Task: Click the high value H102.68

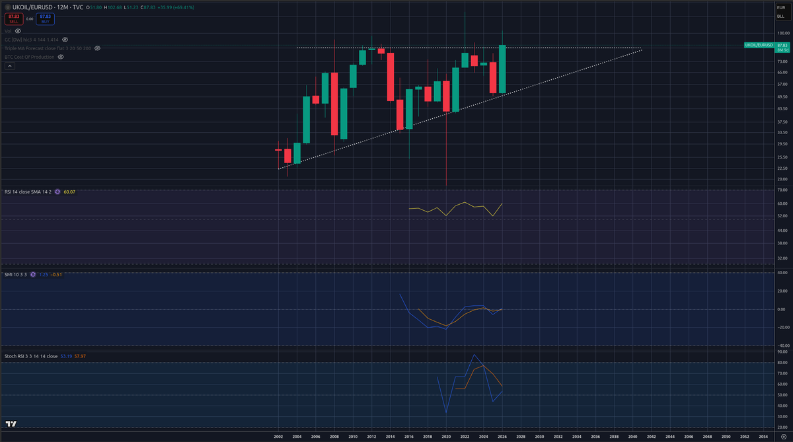Action: (112, 7)
